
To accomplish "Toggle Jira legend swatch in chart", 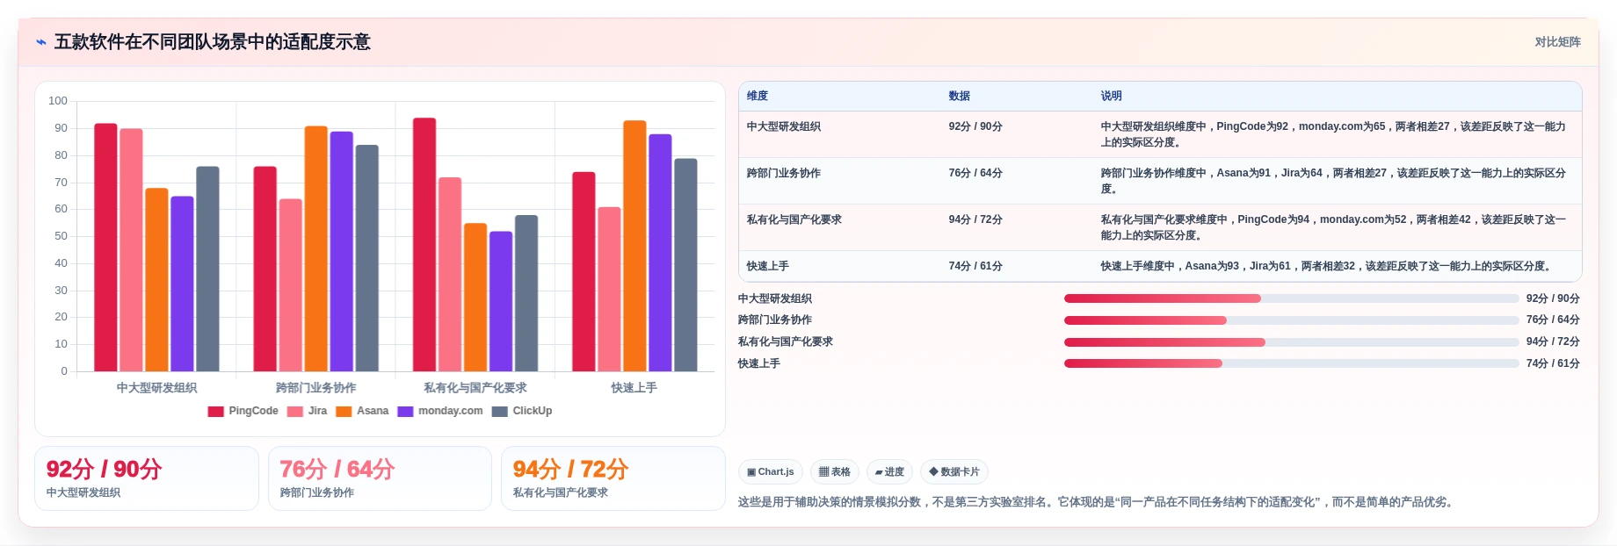I will pos(294,411).
